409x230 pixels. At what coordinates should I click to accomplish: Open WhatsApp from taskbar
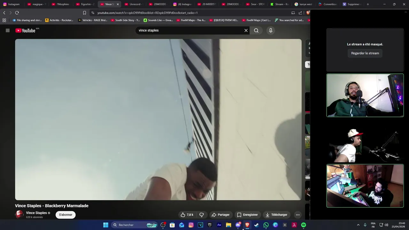tap(266, 225)
